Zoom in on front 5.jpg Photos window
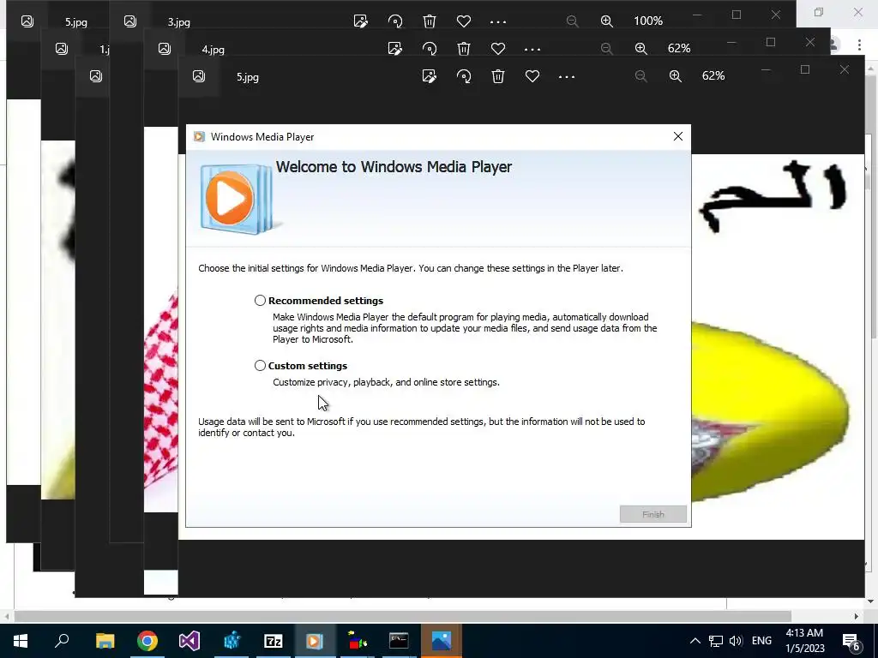 tap(676, 76)
